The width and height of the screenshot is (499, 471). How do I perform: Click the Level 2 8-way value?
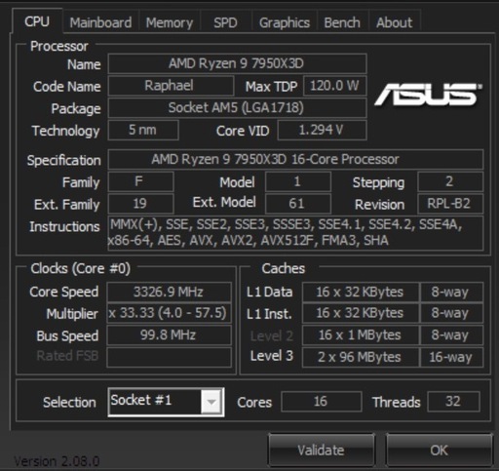(451, 335)
